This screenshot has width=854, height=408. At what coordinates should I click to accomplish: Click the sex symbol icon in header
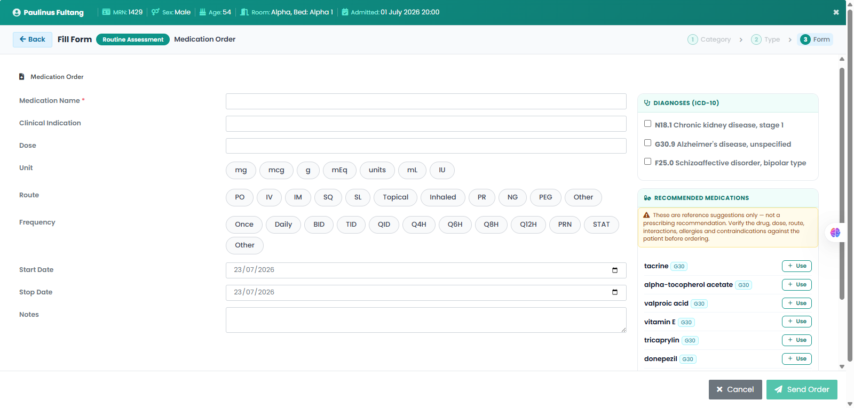click(155, 12)
